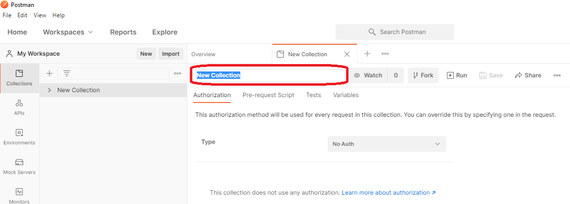The width and height of the screenshot is (570, 204).
Task: Click the person icon beside My Workspace
Action: point(9,54)
